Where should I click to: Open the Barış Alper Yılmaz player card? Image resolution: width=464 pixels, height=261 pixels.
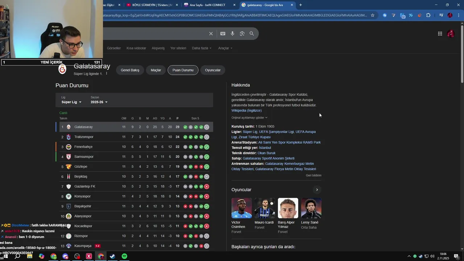pyautogui.click(x=288, y=216)
